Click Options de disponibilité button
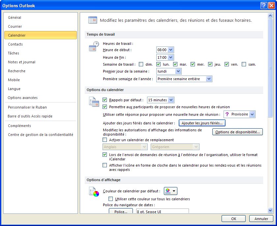This screenshot has height=226, width=277. click(237, 132)
